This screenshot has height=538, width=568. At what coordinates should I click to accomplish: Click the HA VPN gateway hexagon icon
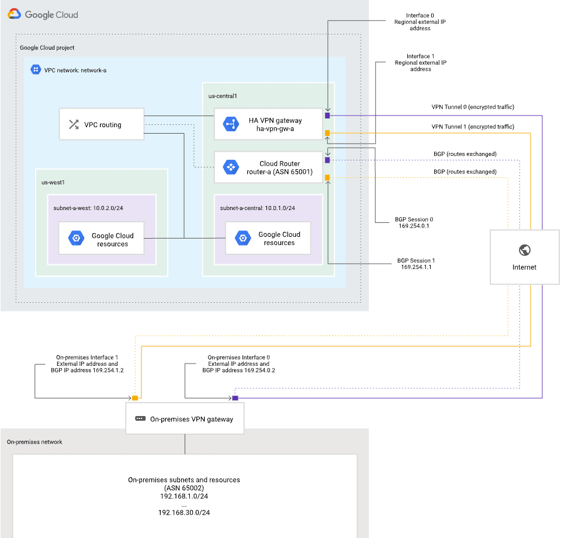(231, 124)
